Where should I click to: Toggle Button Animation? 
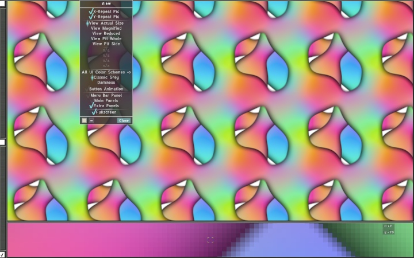tap(106, 89)
